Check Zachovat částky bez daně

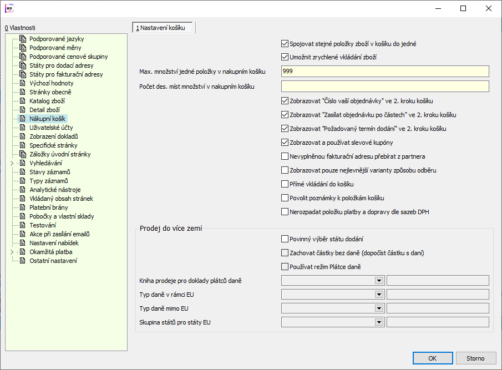pos(285,253)
